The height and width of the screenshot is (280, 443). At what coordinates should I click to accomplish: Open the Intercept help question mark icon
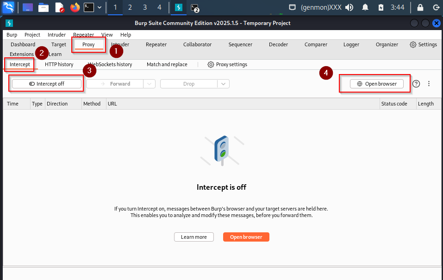(x=416, y=84)
